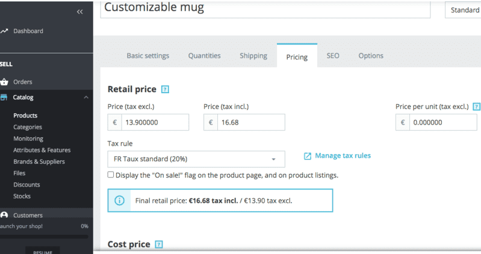Click the Price (tax excl.) input field
This screenshot has height=254, width=481.
click(x=155, y=122)
